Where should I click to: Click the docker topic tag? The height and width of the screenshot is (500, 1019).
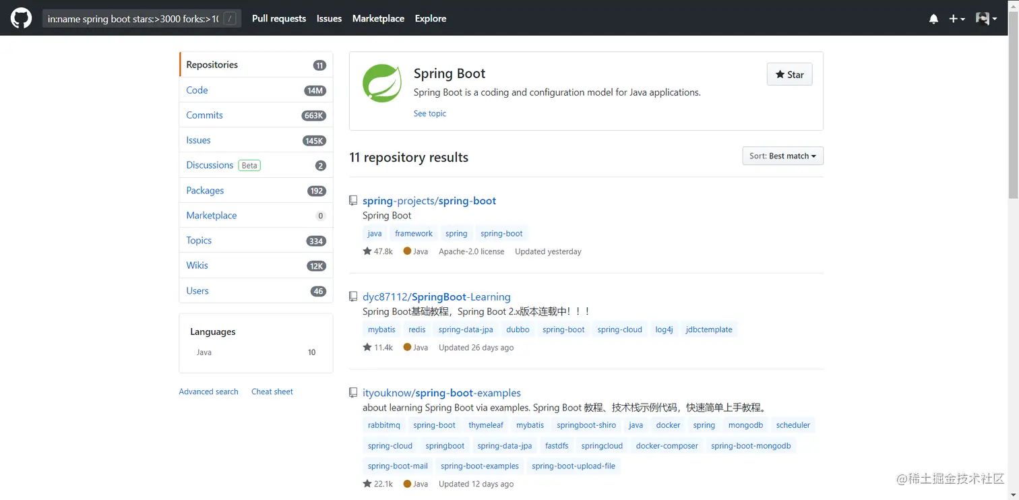click(669, 425)
